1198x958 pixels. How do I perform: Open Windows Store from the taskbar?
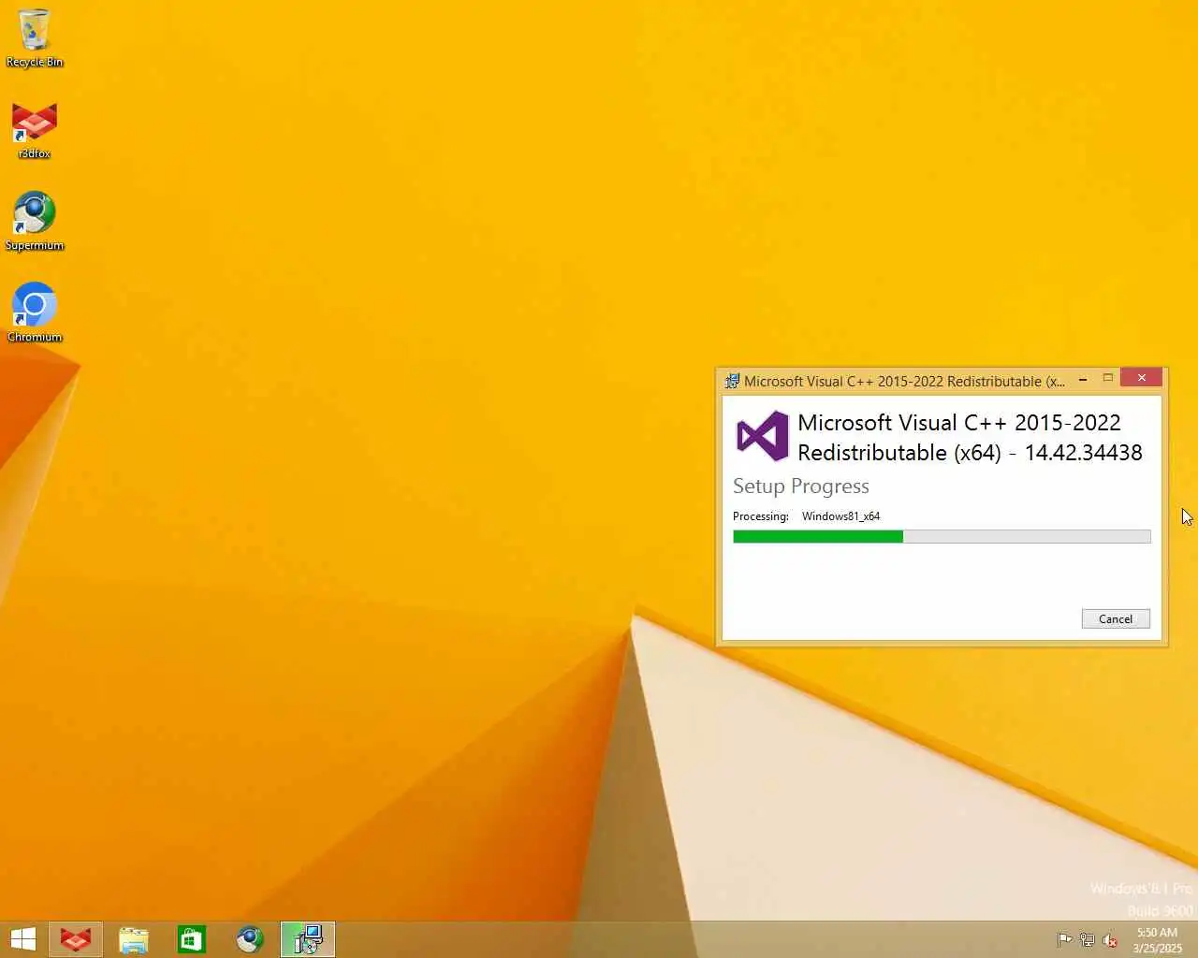click(192, 939)
